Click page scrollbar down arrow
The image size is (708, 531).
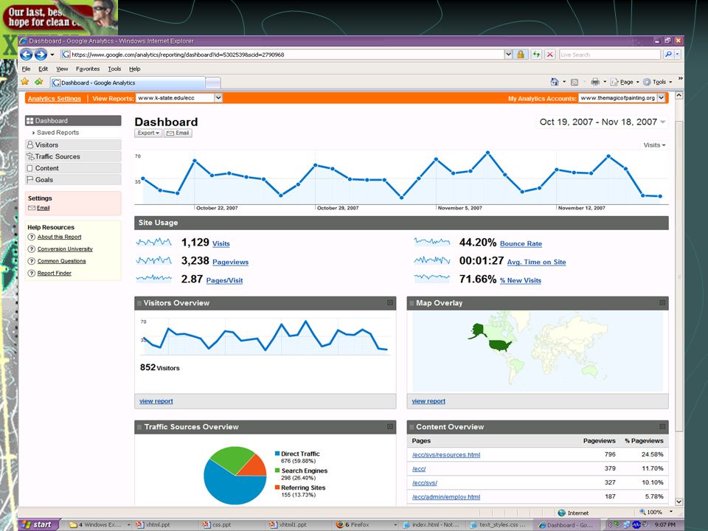(678, 502)
